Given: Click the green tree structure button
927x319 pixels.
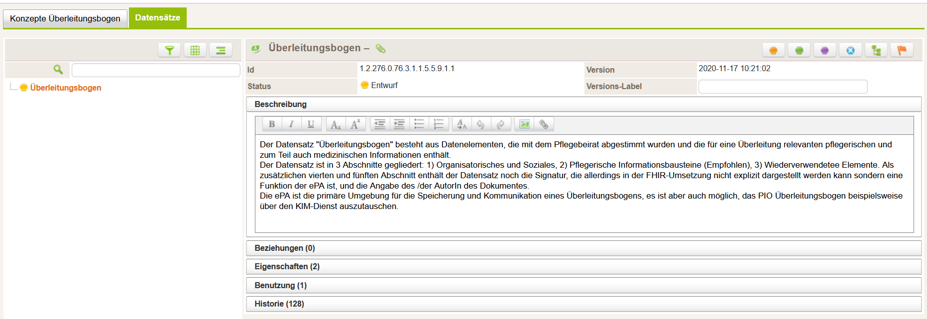Looking at the screenshot, I should coord(876,50).
